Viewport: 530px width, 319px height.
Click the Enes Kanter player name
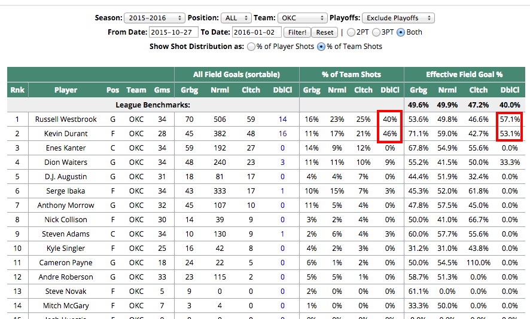66,148
